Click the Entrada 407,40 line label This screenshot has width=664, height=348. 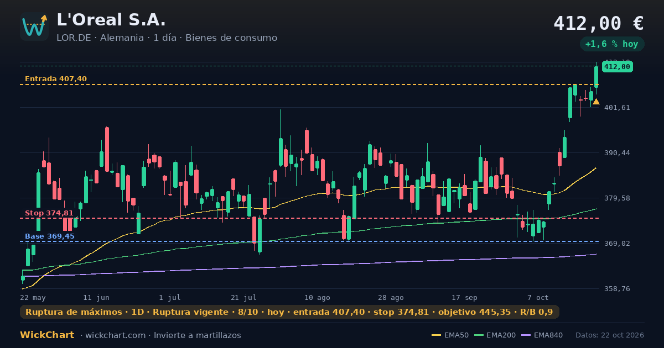click(x=56, y=79)
